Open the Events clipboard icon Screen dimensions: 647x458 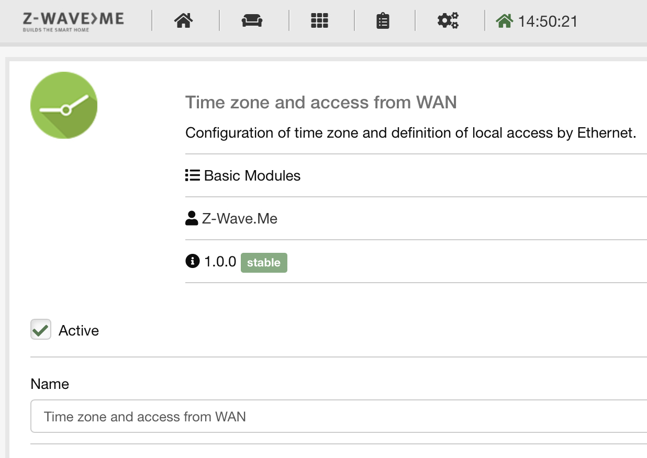coord(383,21)
